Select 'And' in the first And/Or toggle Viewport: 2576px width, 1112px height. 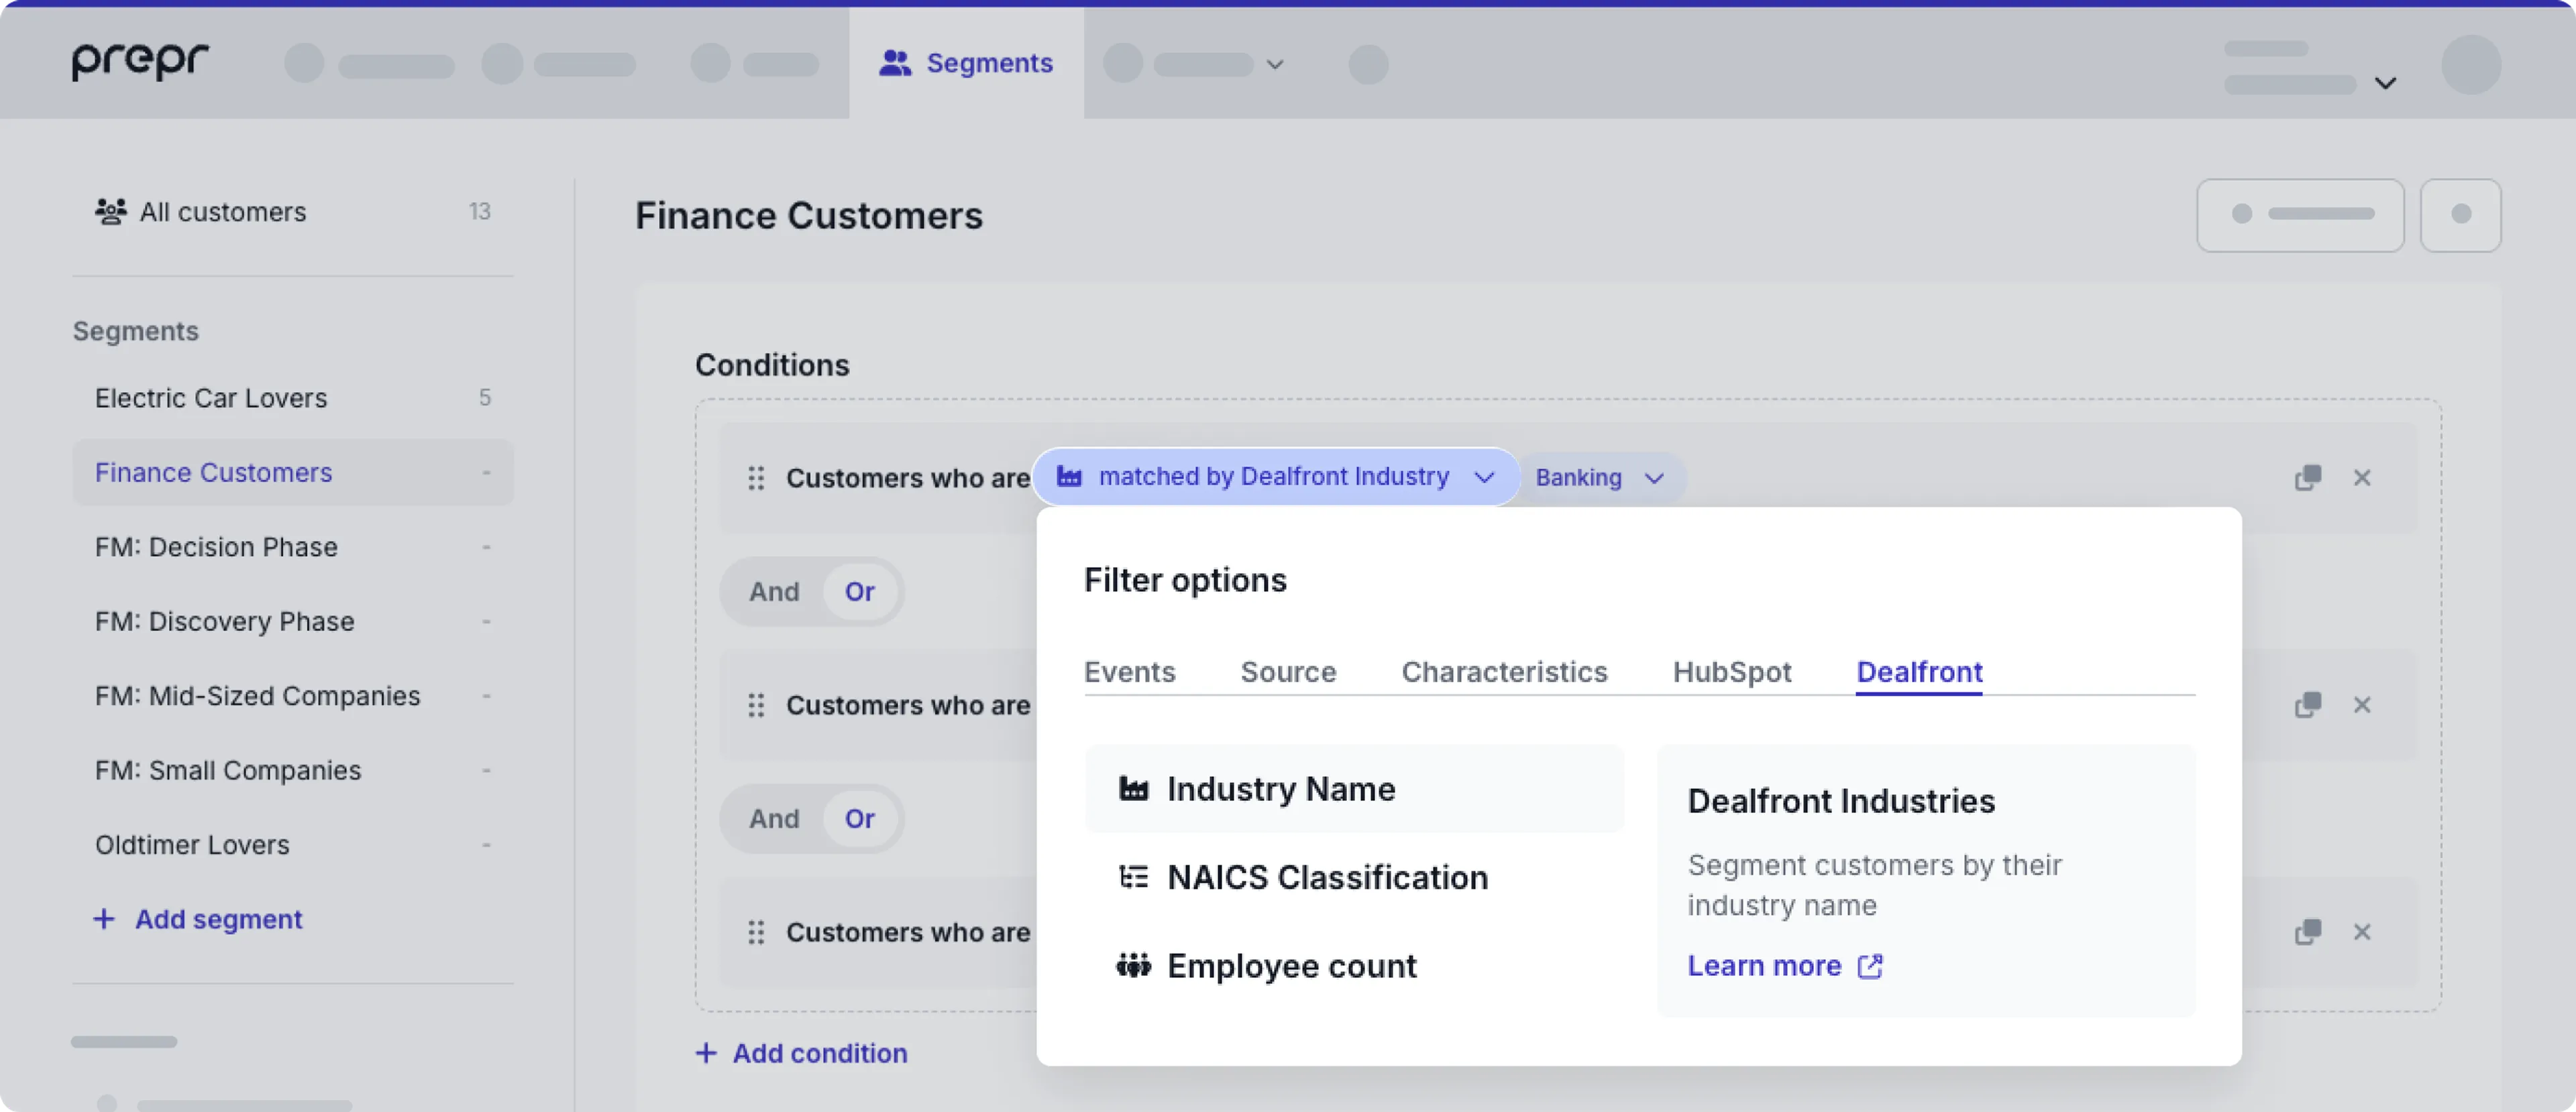tap(774, 591)
